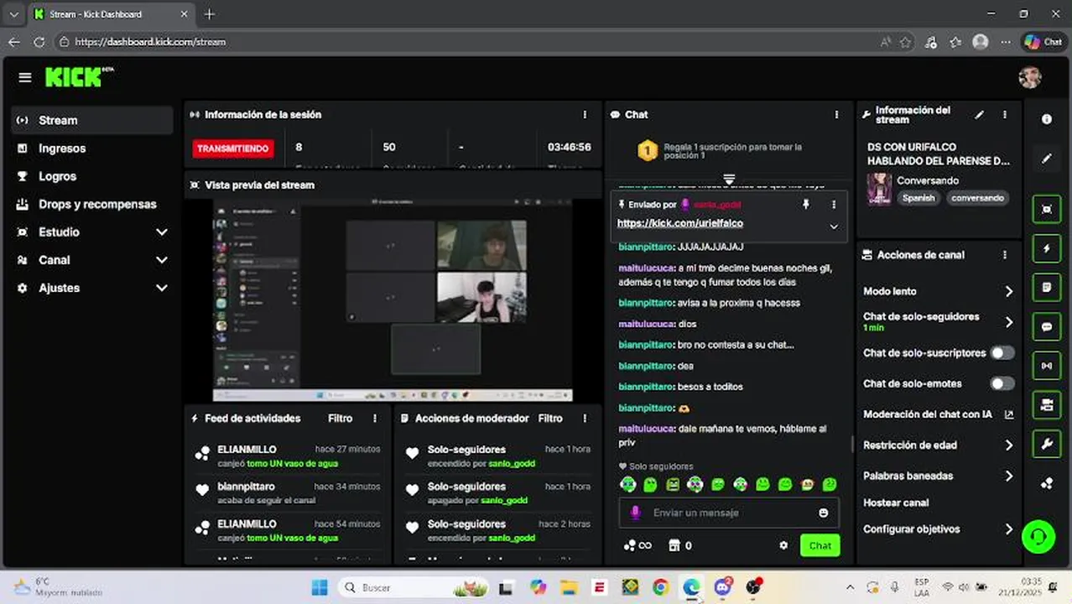Open Acciones de canal three-dot menu
1072x604 pixels.
[x=1004, y=255]
